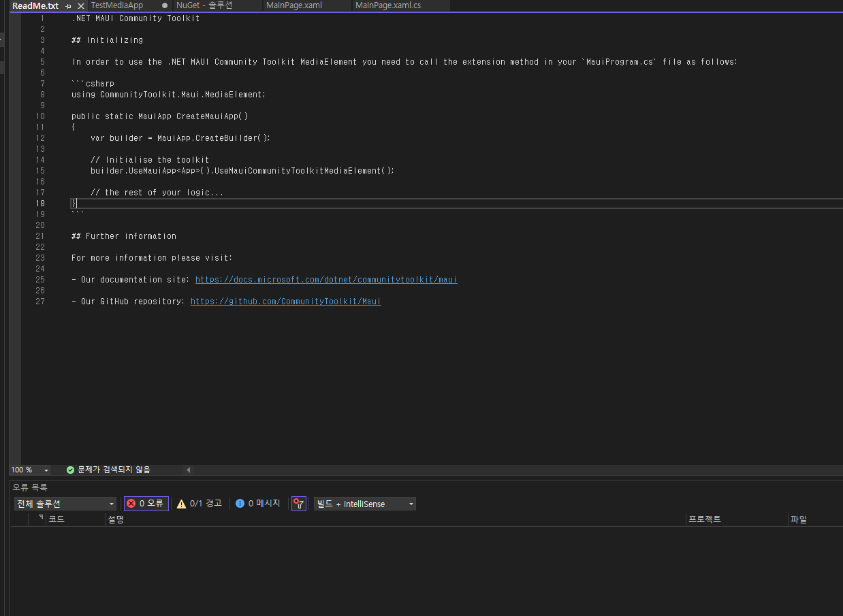Close the ReadMe.txt tab
Image resolution: width=843 pixels, height=616 pixels.
[81, 5]
